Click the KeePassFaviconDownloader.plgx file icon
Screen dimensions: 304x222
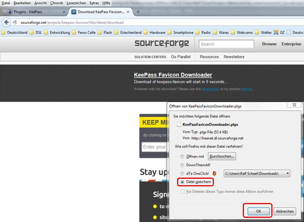tap(179, 124)
